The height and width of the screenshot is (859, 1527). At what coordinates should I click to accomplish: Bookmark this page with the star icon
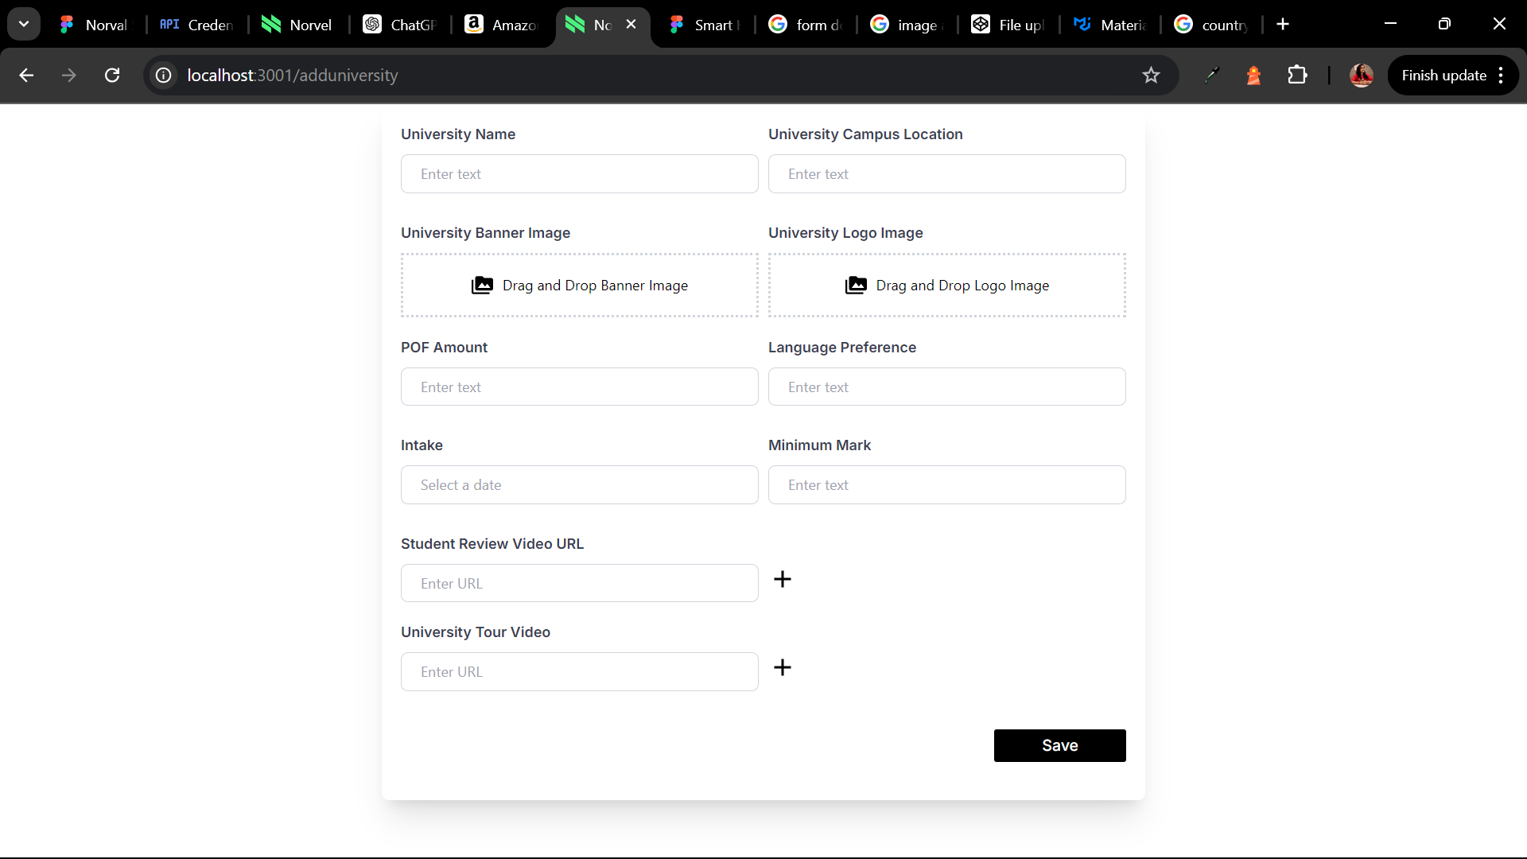[1151, 76]
